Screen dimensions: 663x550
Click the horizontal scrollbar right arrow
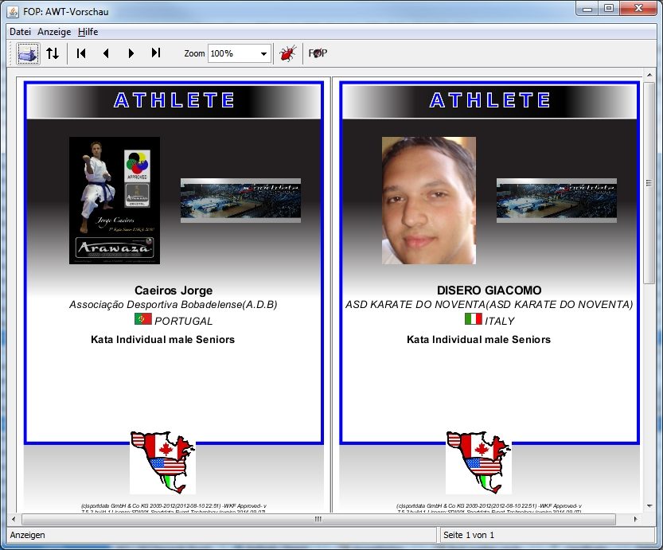click(635, 519)
